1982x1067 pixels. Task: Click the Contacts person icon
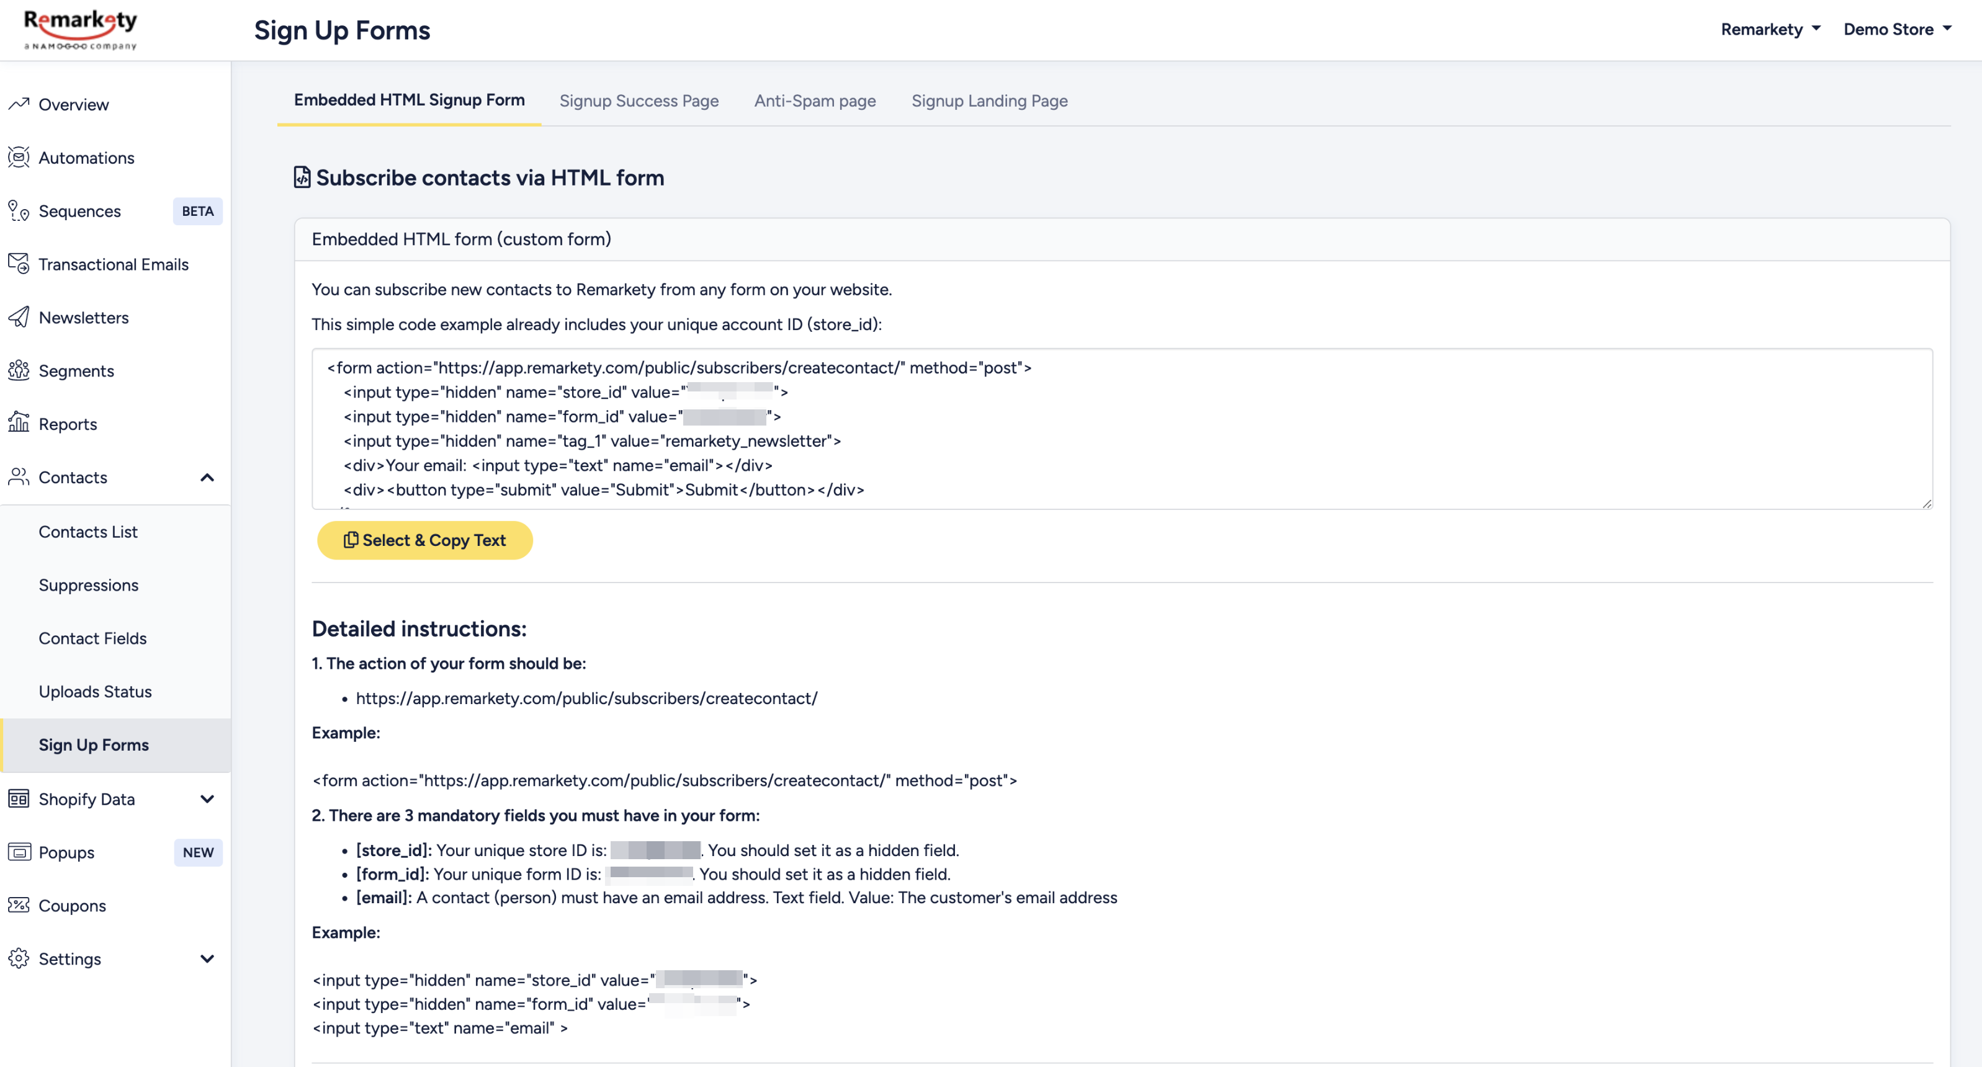[x=19, y=477]
